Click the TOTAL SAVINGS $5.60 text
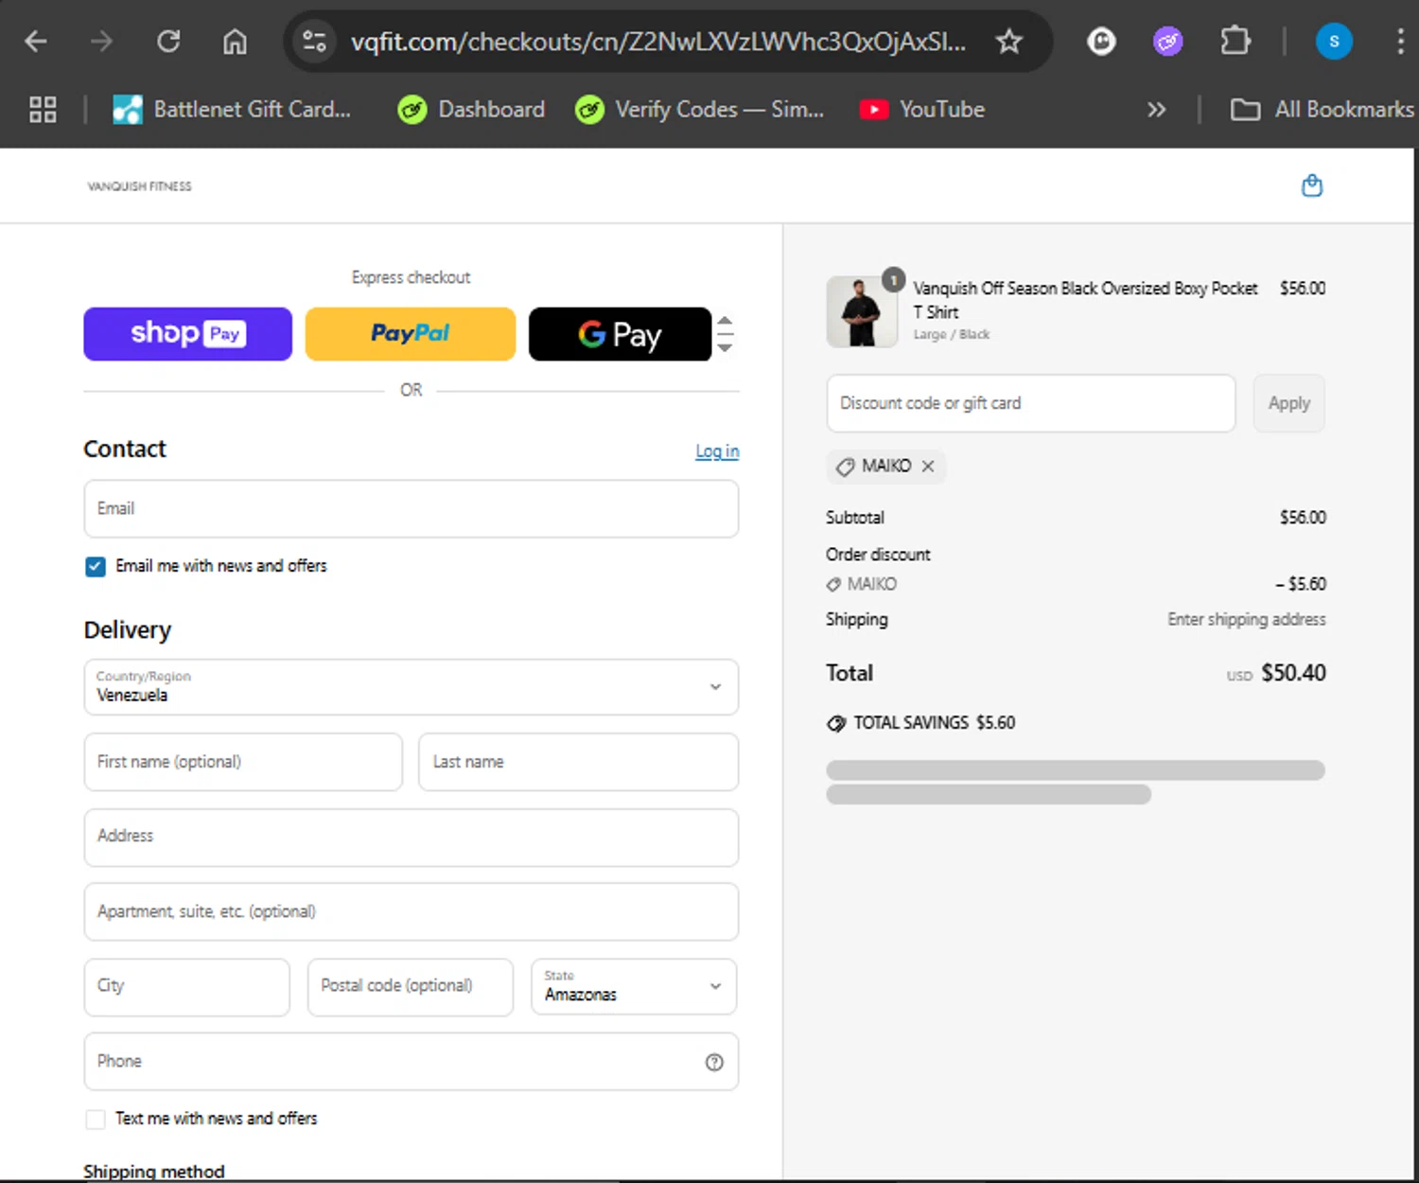Viewport: 1419px width, 1183px height. pyautogui.click(x=934, y=723)
